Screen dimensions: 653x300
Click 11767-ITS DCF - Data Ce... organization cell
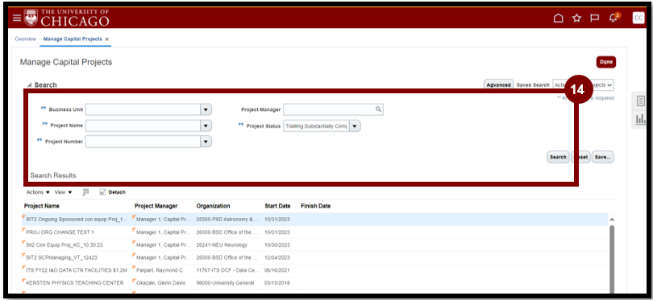point(227,270)
